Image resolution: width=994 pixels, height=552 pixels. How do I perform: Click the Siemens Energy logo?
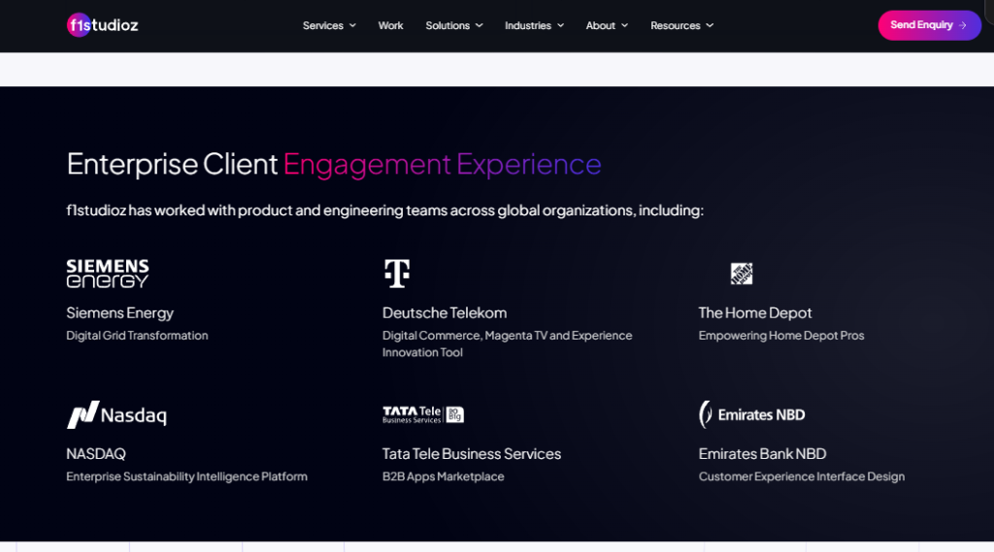point(108,274)
